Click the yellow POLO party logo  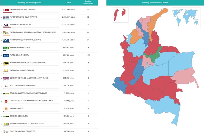click(x=6, y=63)
